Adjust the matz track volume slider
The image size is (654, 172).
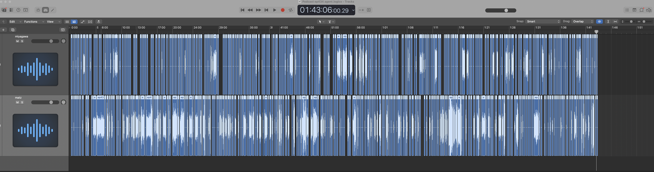pos(45,102)
